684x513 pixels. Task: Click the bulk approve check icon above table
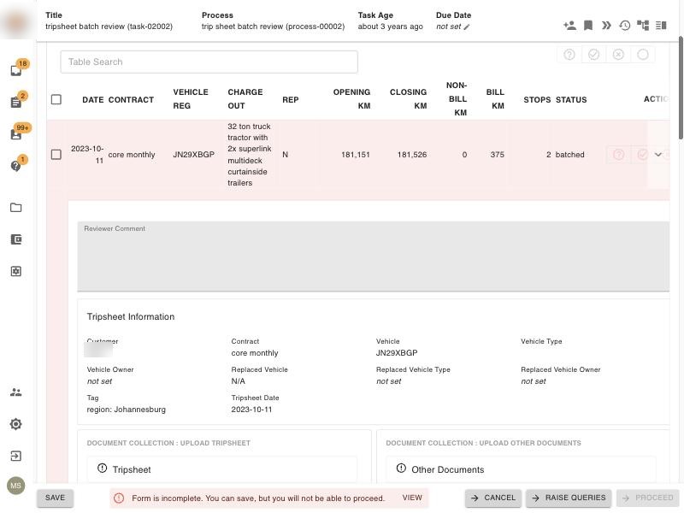[593, 55]
